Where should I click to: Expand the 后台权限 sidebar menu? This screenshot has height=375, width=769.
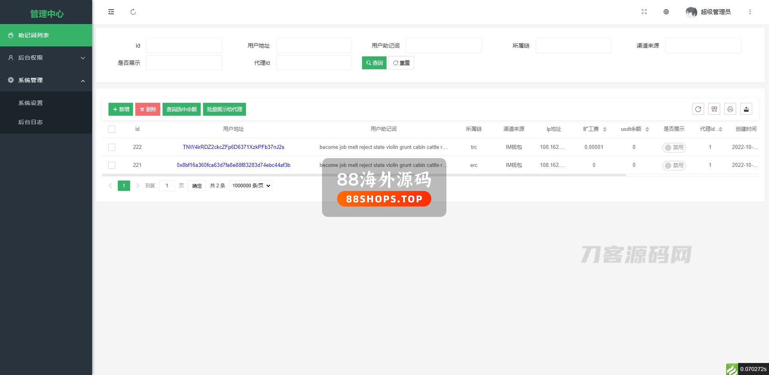(46, 58)
